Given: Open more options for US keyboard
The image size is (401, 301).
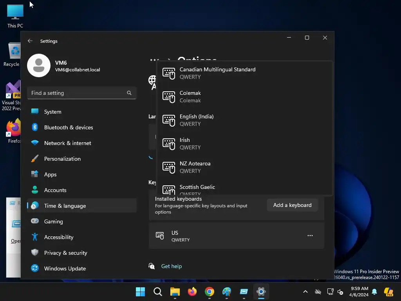Looking at the screenshot, I should click(x=310, y=236).
